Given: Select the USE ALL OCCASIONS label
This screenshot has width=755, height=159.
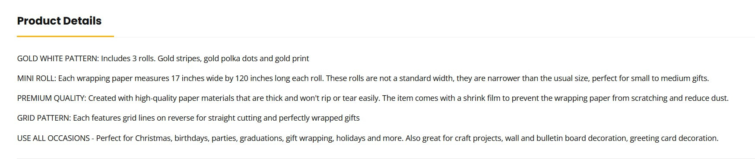Looking at the screenshot, I should click(53, 138).
